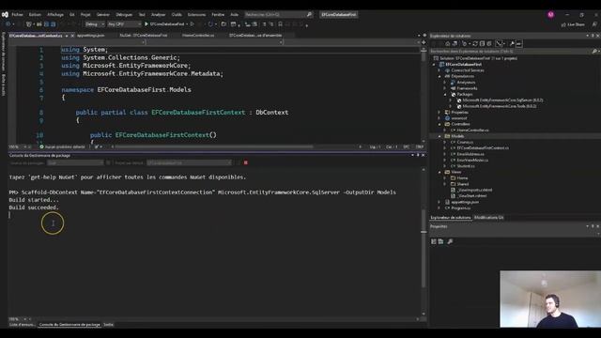Select ErrorViewModel.cs file
The image size is (601, 338).
[x=472, y=161]
